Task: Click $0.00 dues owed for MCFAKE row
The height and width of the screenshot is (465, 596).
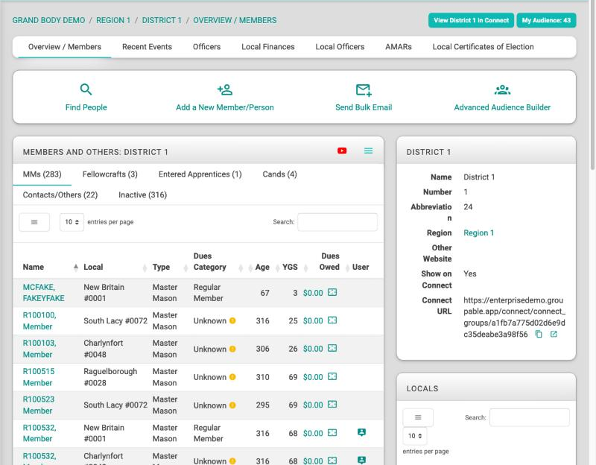Action: (x=313, y=293)
